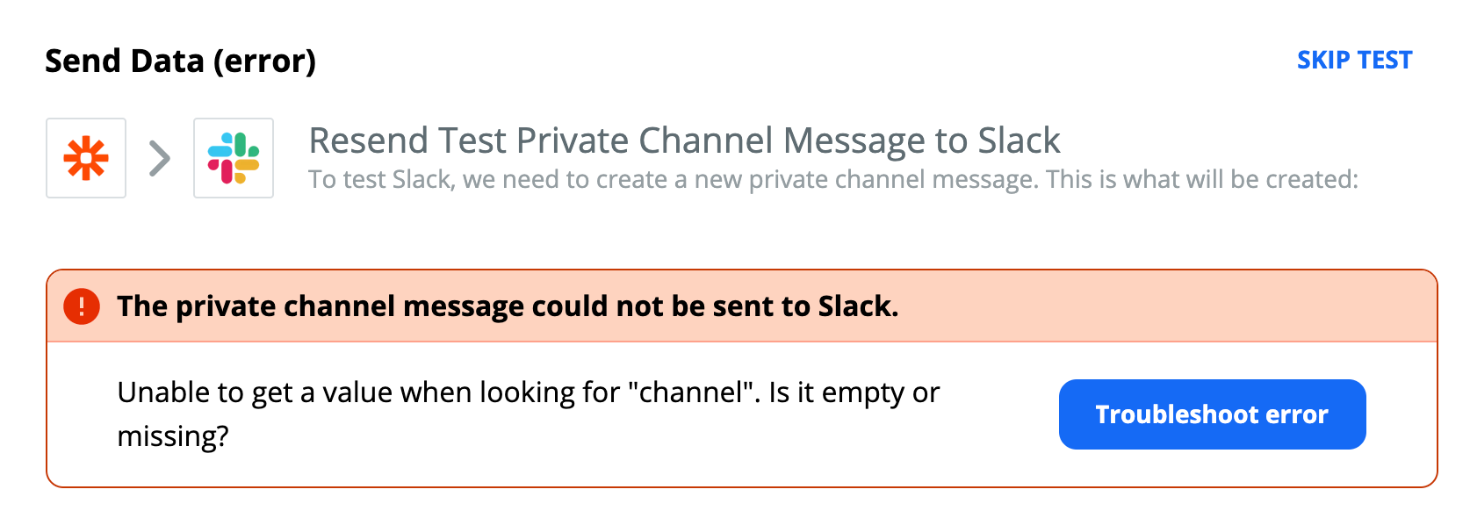This screenshot has height=511, width=1470.
Task: Click Resend Test Private Channel Message title
Action: pos(684,140)
